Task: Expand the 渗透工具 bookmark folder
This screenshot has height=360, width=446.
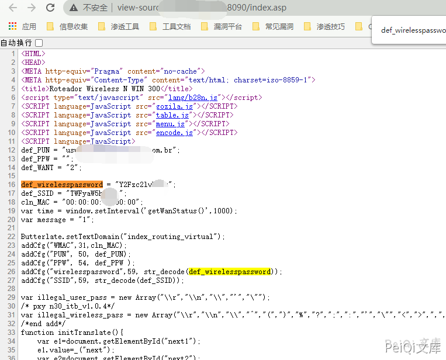Action: pos(119,27)
